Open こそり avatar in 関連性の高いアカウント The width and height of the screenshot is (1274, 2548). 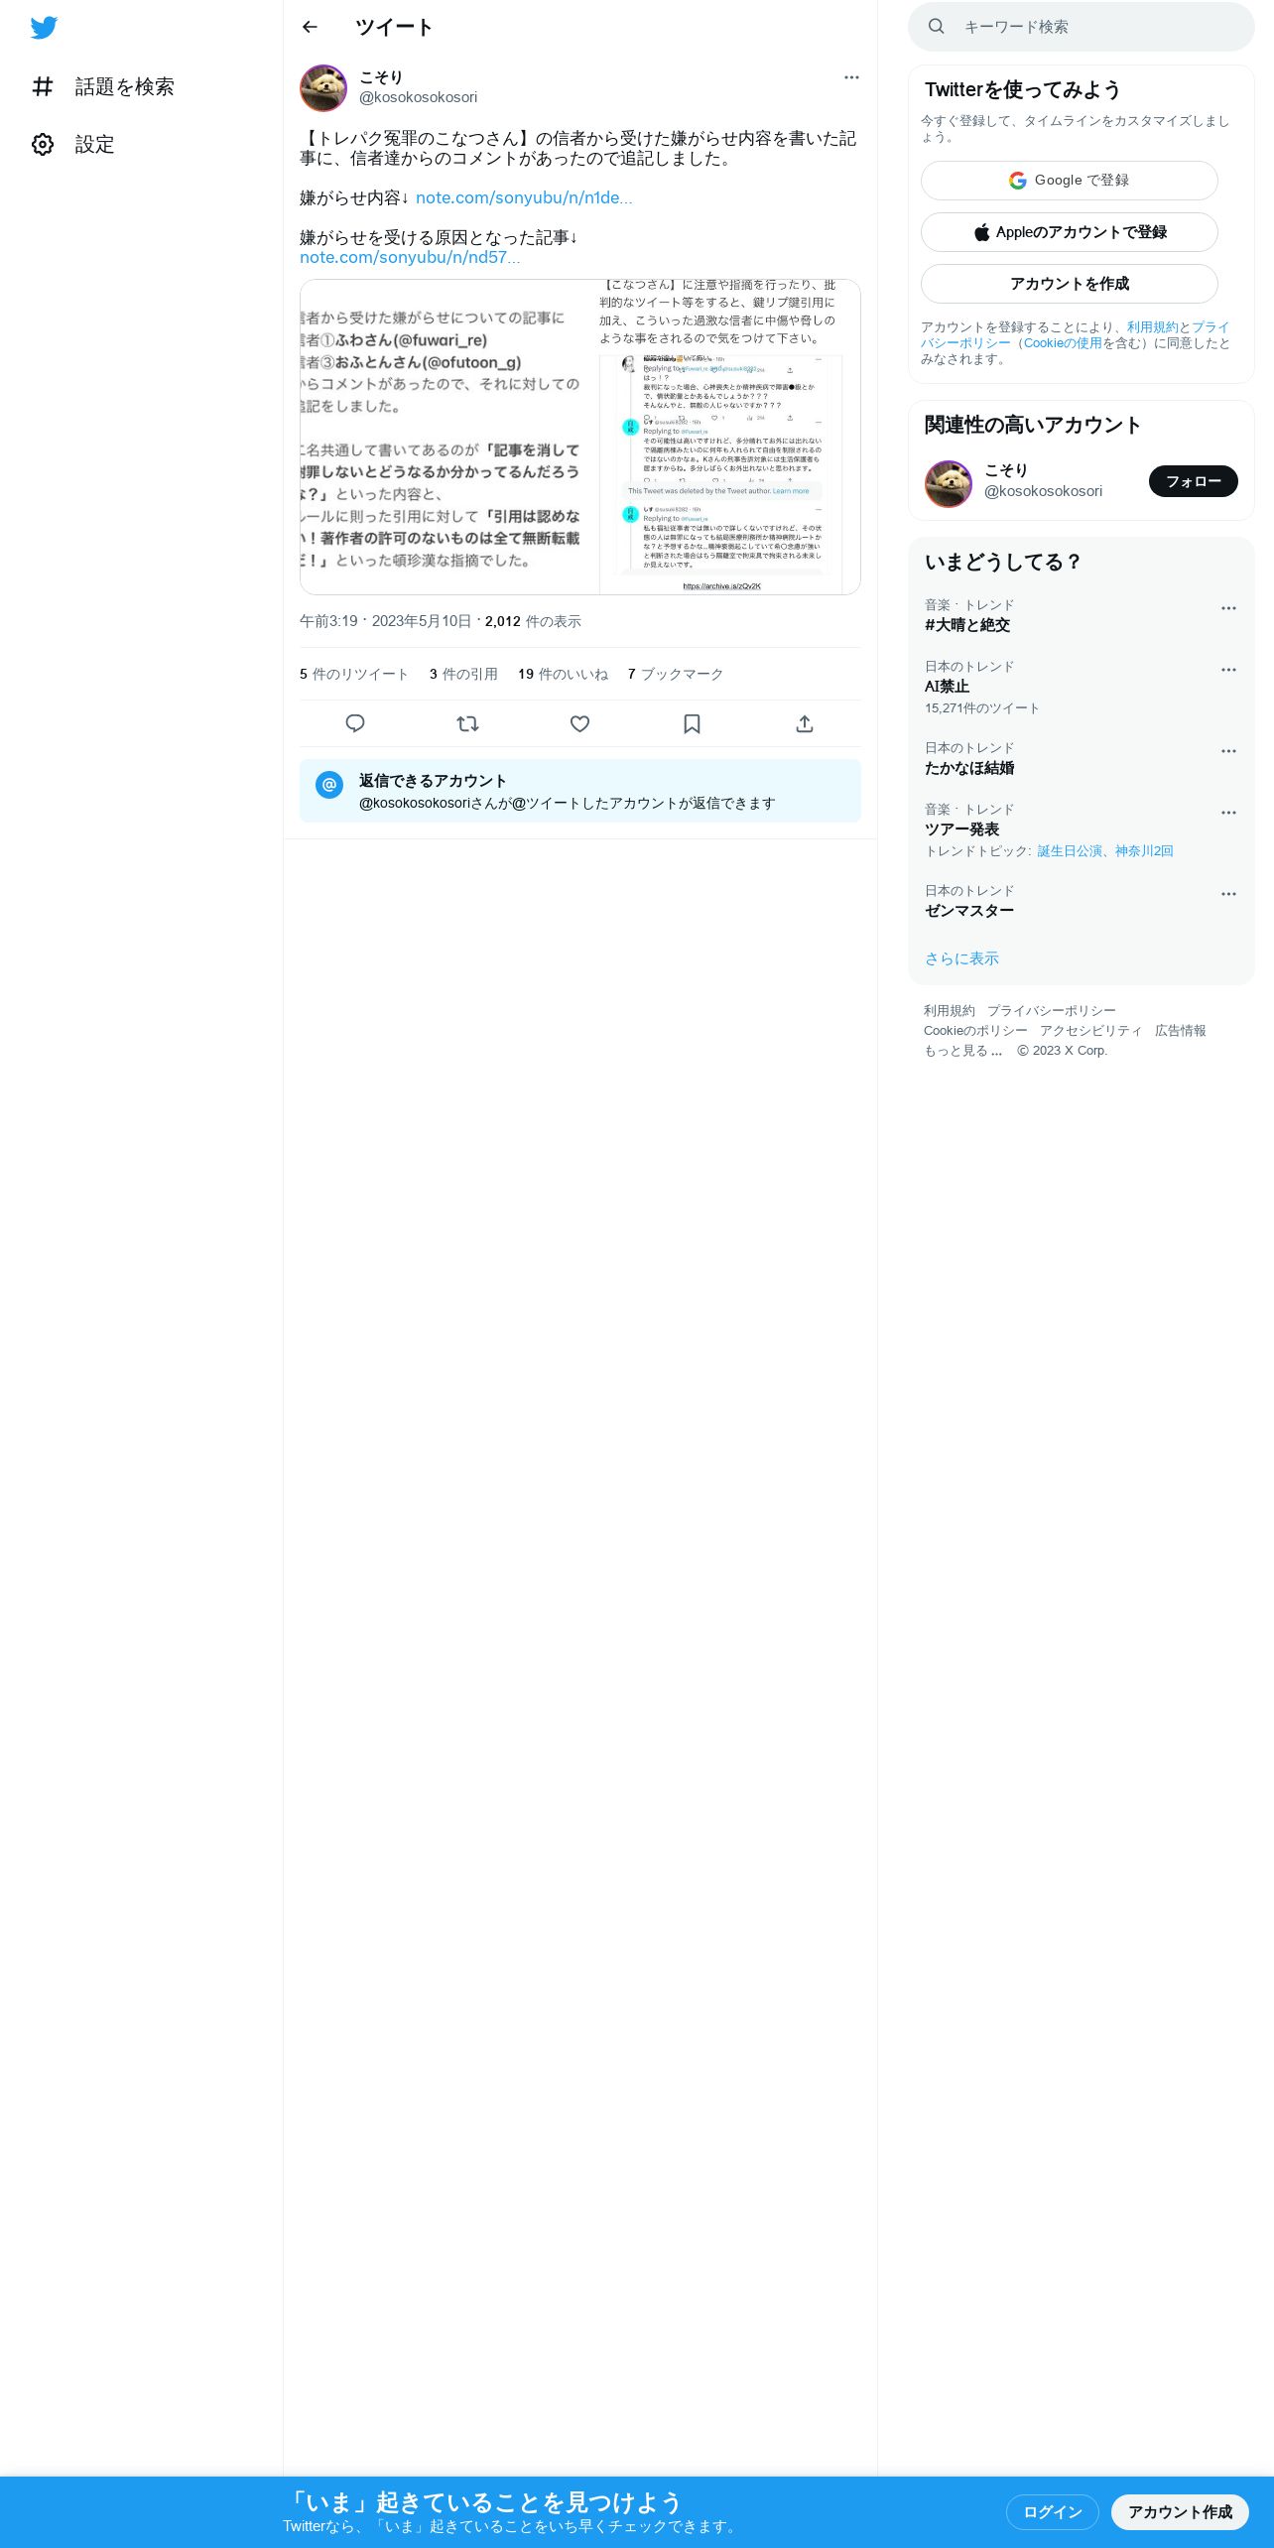tap(949, 483)
